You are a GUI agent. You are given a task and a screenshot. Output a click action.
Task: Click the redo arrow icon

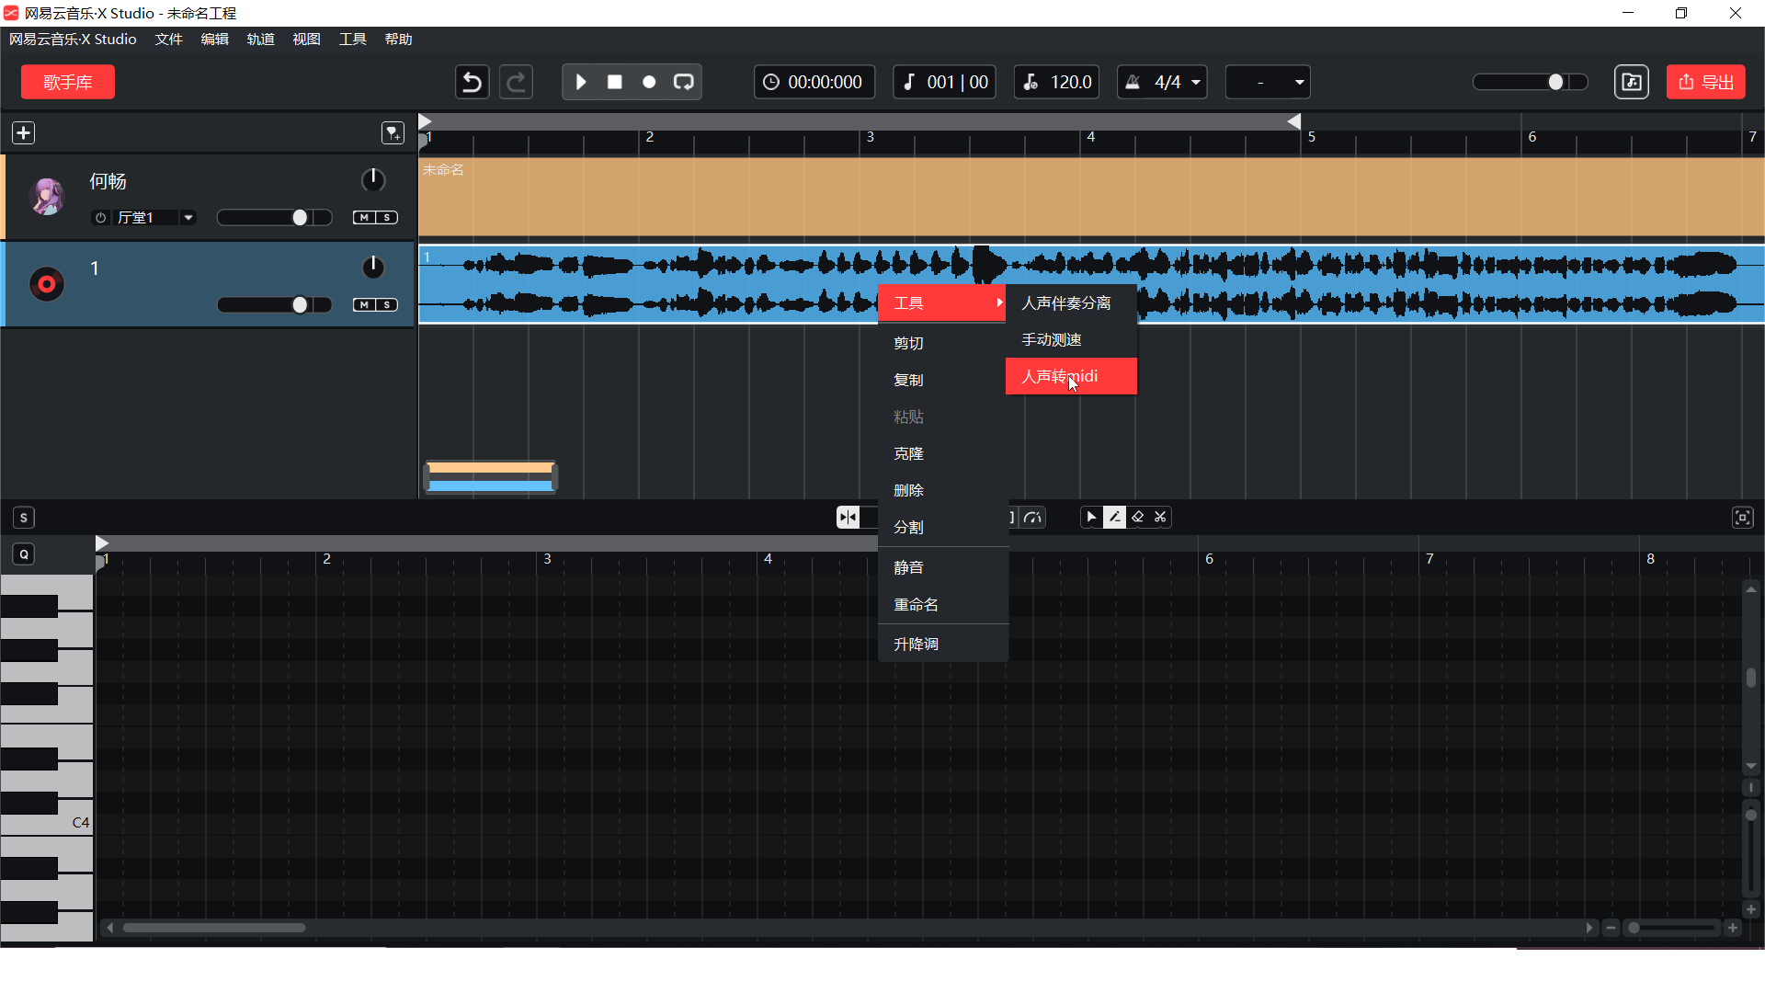(517, 82)
